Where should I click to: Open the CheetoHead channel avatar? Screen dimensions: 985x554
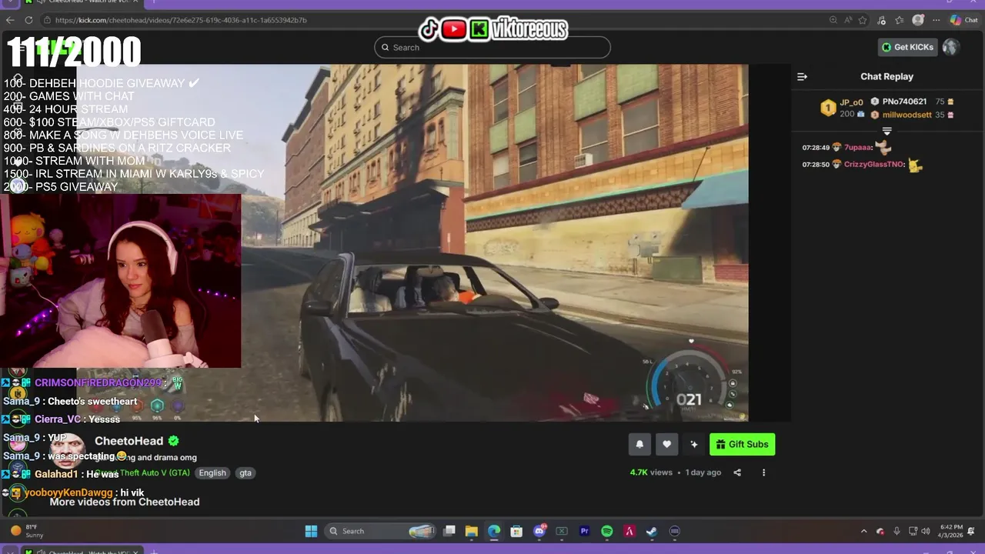tap(68, 450)
